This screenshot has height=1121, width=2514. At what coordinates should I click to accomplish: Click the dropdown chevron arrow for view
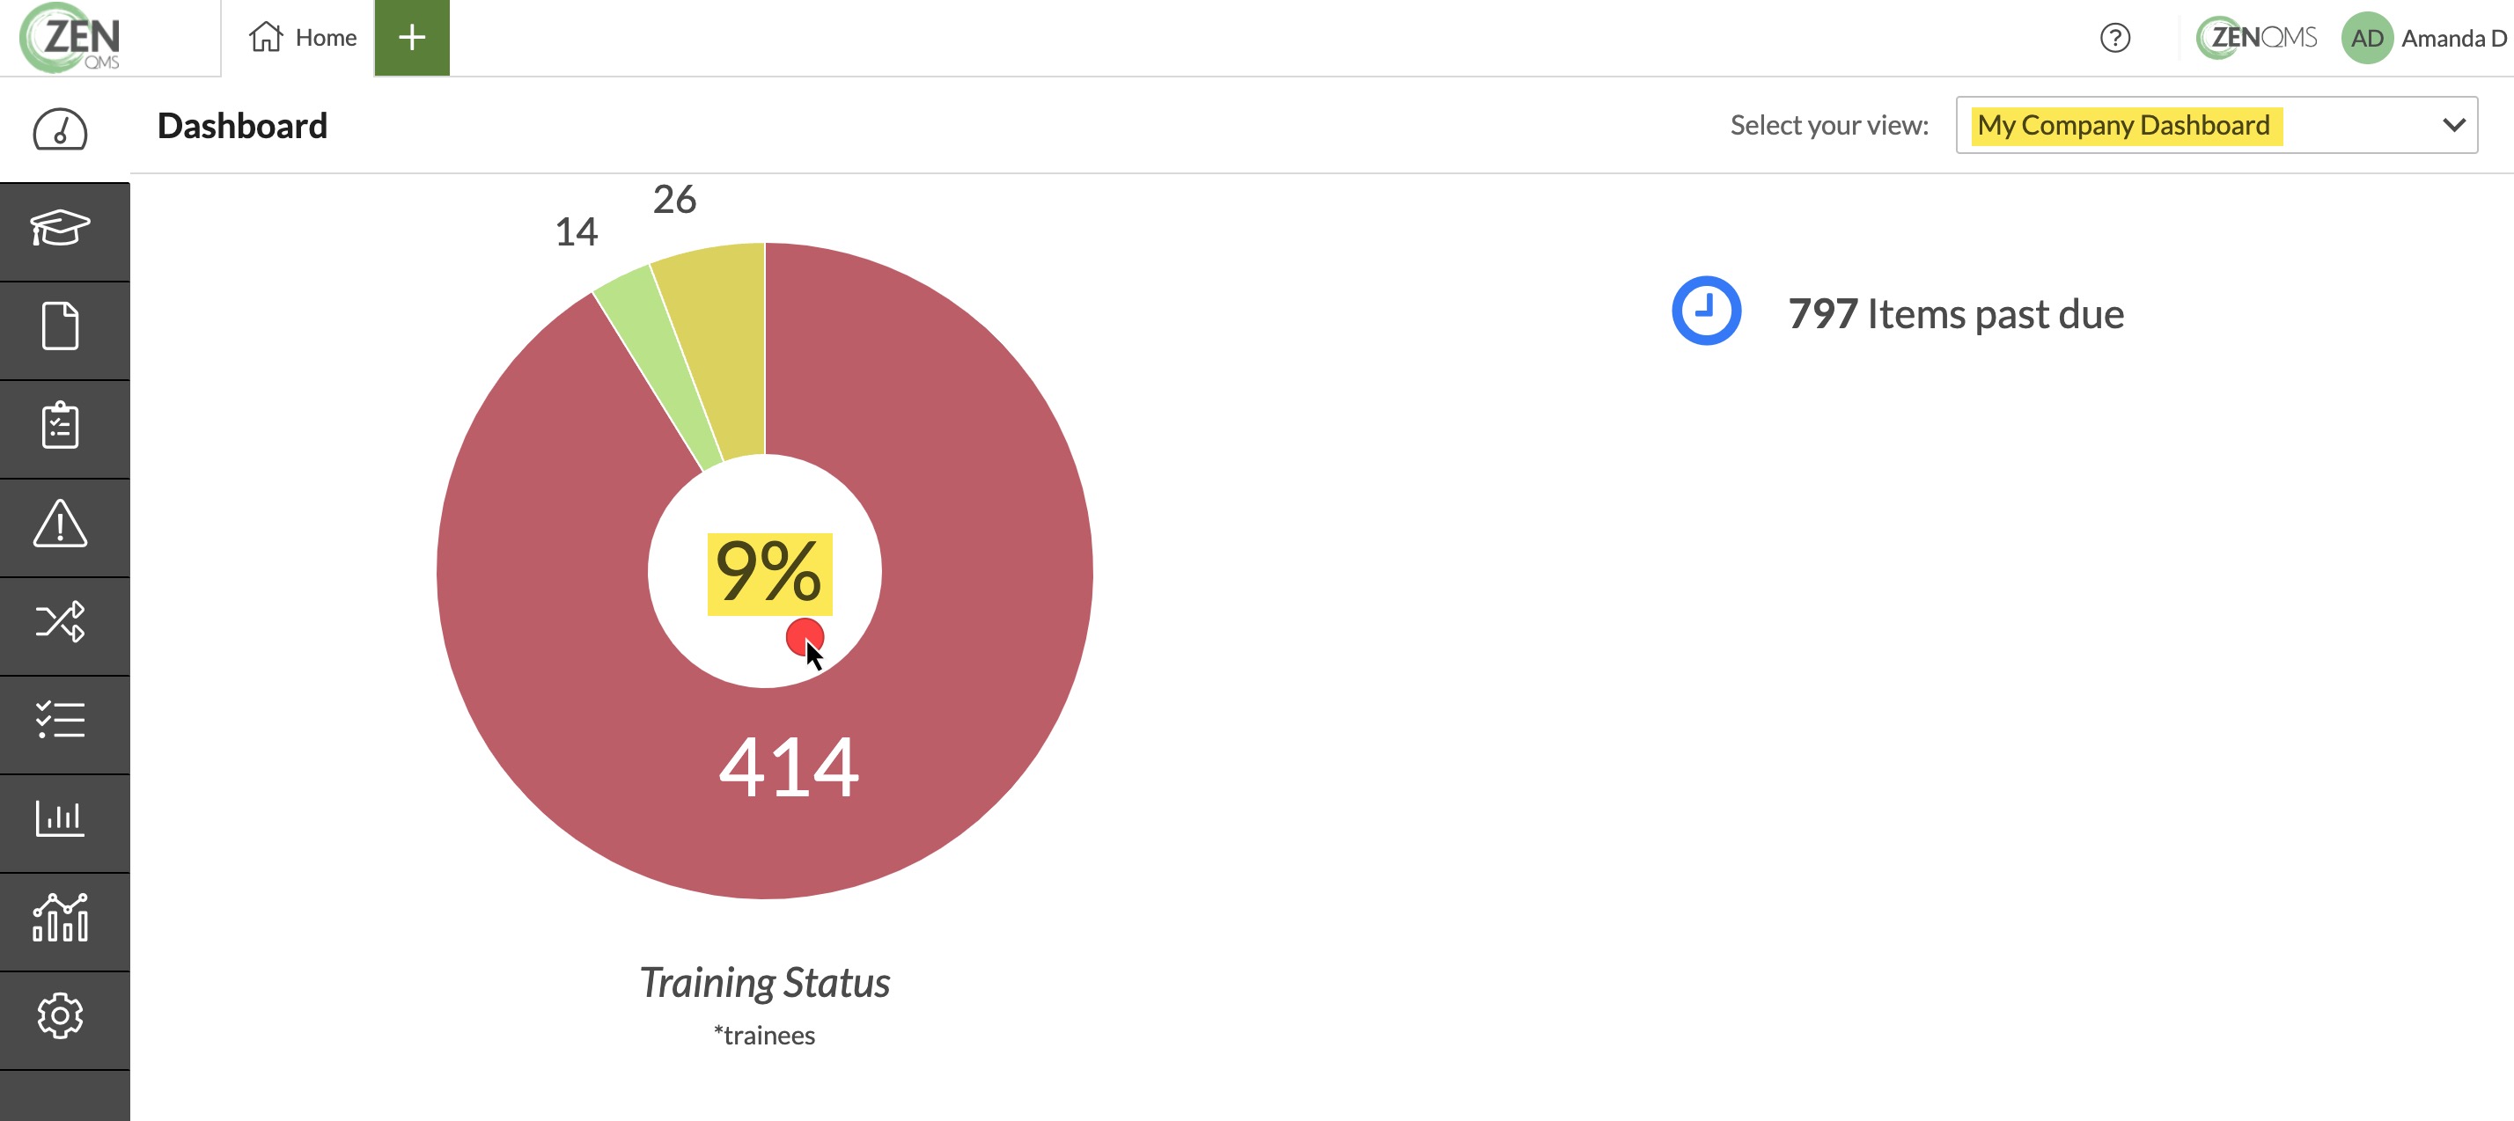click(2453, 125)
